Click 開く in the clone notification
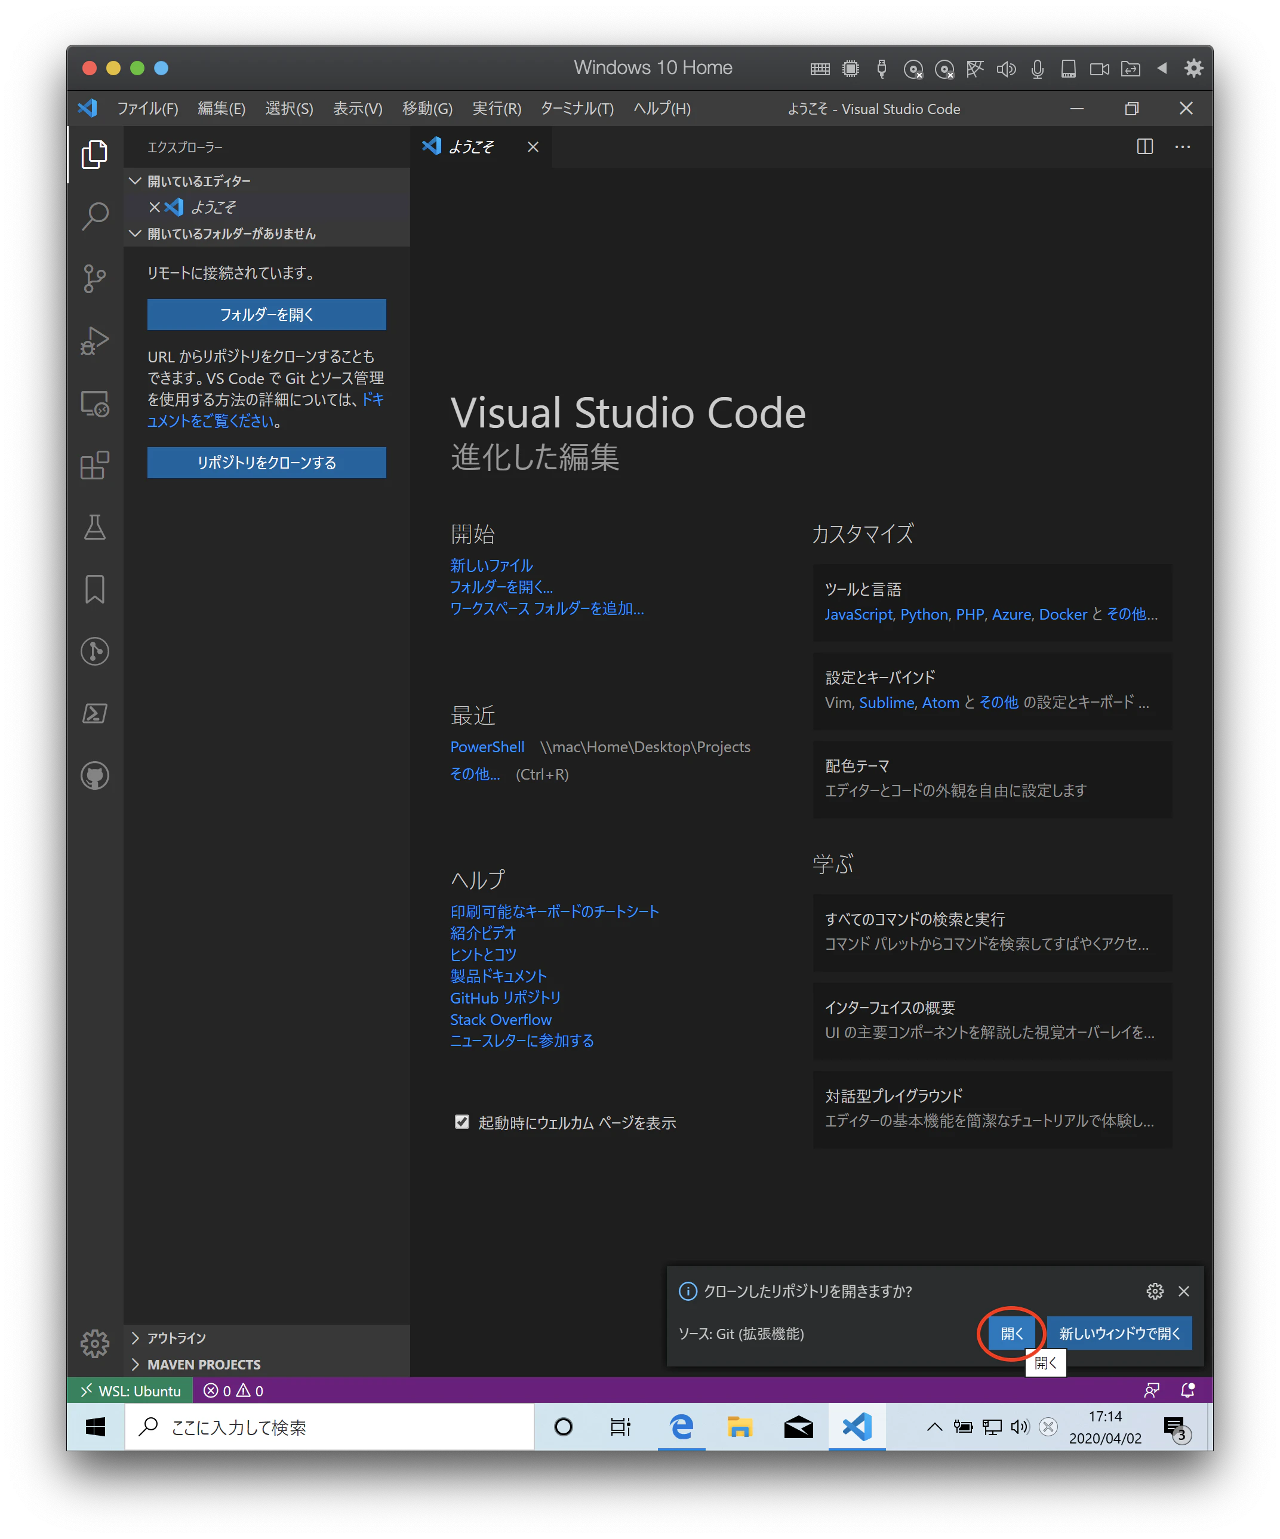 click(1012, 1334)
